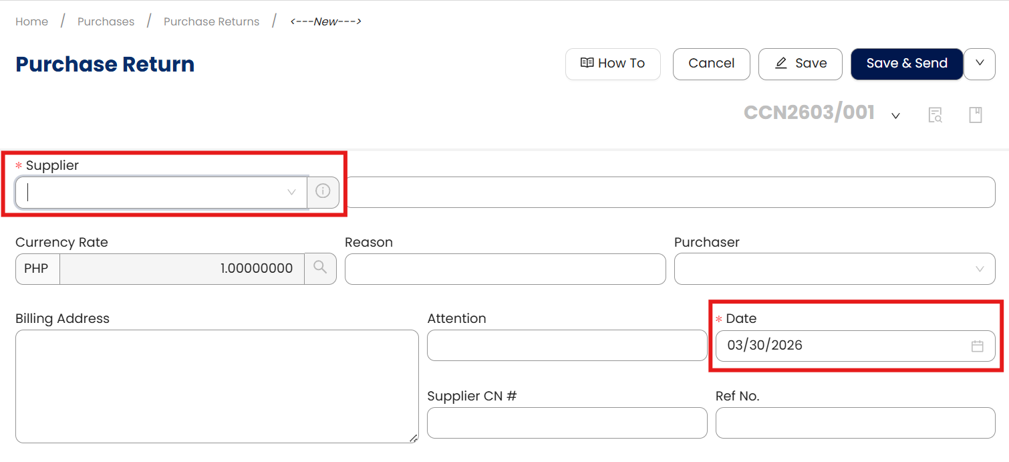Click the <---New---> breadcrumb text
The height and width of the screenshot is (462, 1009).
pyautogui.click(x=325, y=21)
